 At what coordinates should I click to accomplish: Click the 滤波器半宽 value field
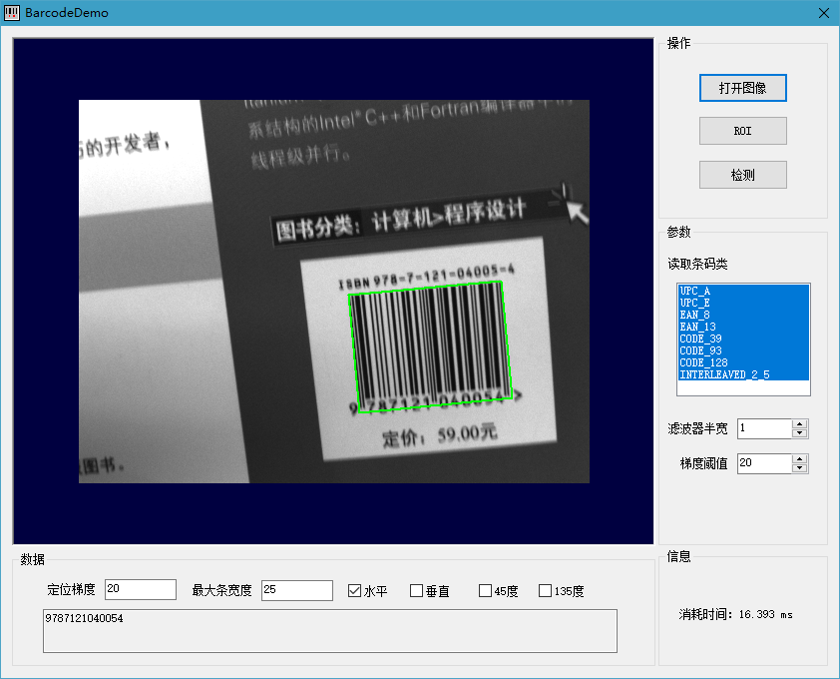[x=764, y=428]
